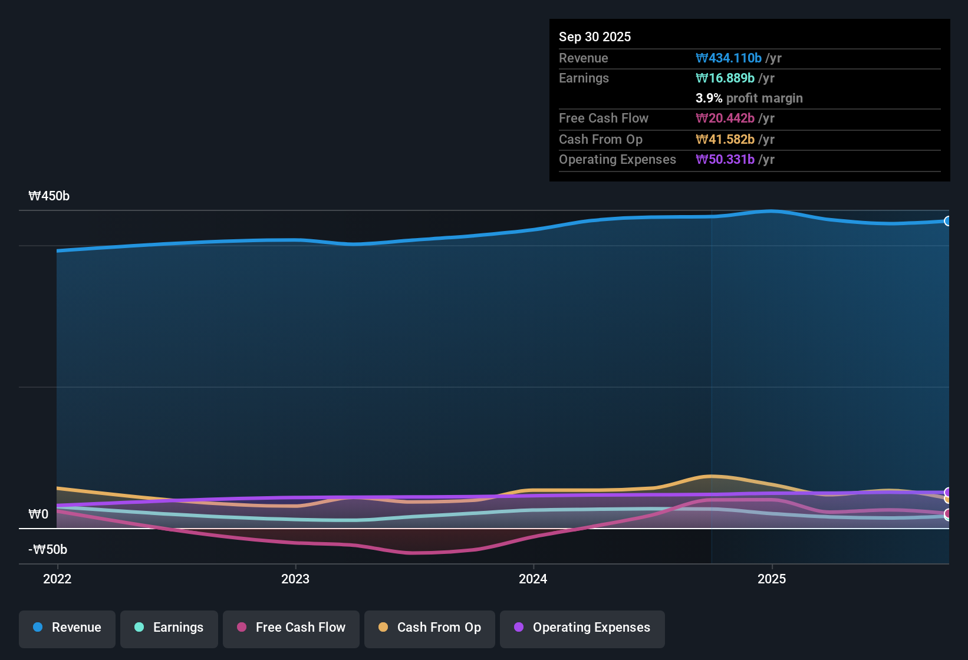Select the 2025 axis label
This screenshot has width=968, height=660.
click(772, 579)
